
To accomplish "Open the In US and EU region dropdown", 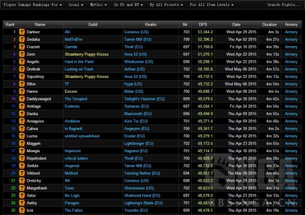I will tap(128, 4).
